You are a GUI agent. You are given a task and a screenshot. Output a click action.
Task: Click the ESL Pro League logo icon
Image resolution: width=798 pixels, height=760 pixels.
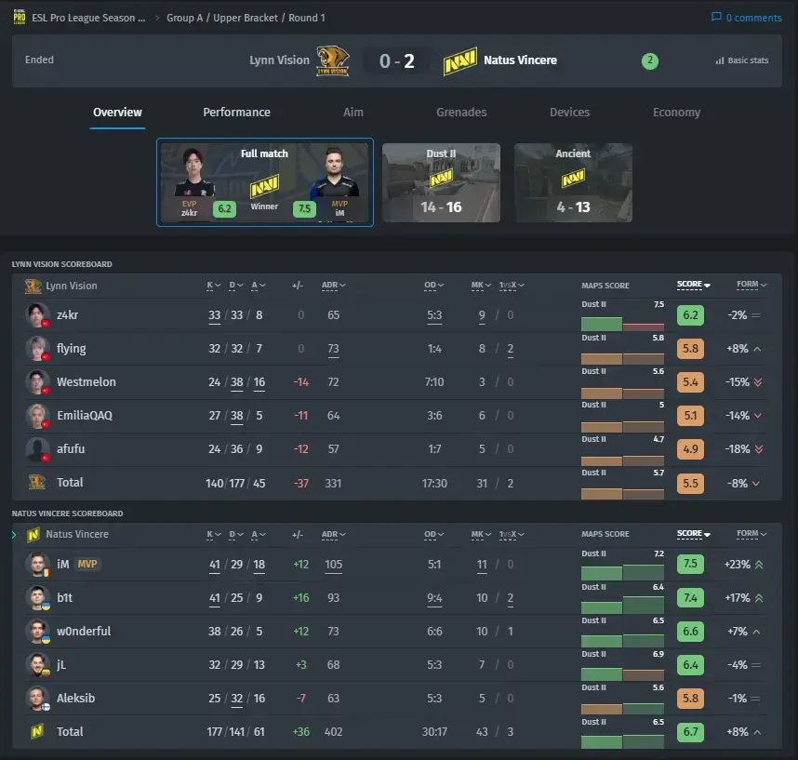[x=20, y=18]
